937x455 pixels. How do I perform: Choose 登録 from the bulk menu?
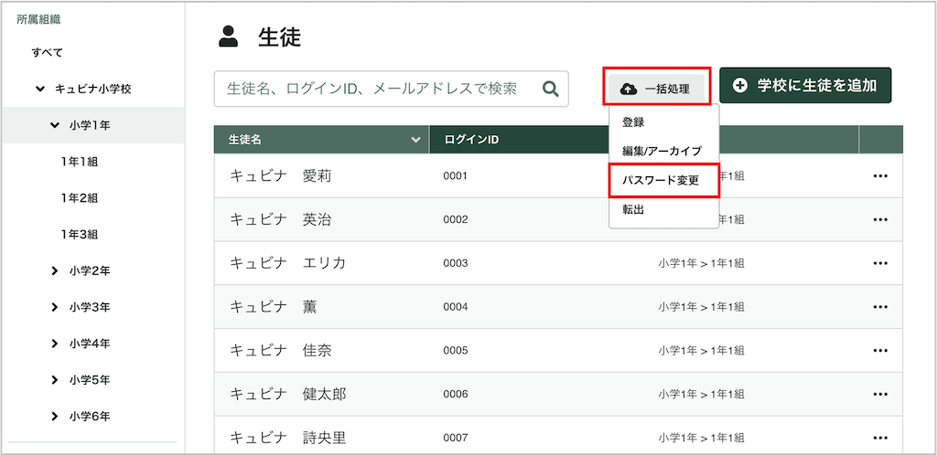point(633,122)
